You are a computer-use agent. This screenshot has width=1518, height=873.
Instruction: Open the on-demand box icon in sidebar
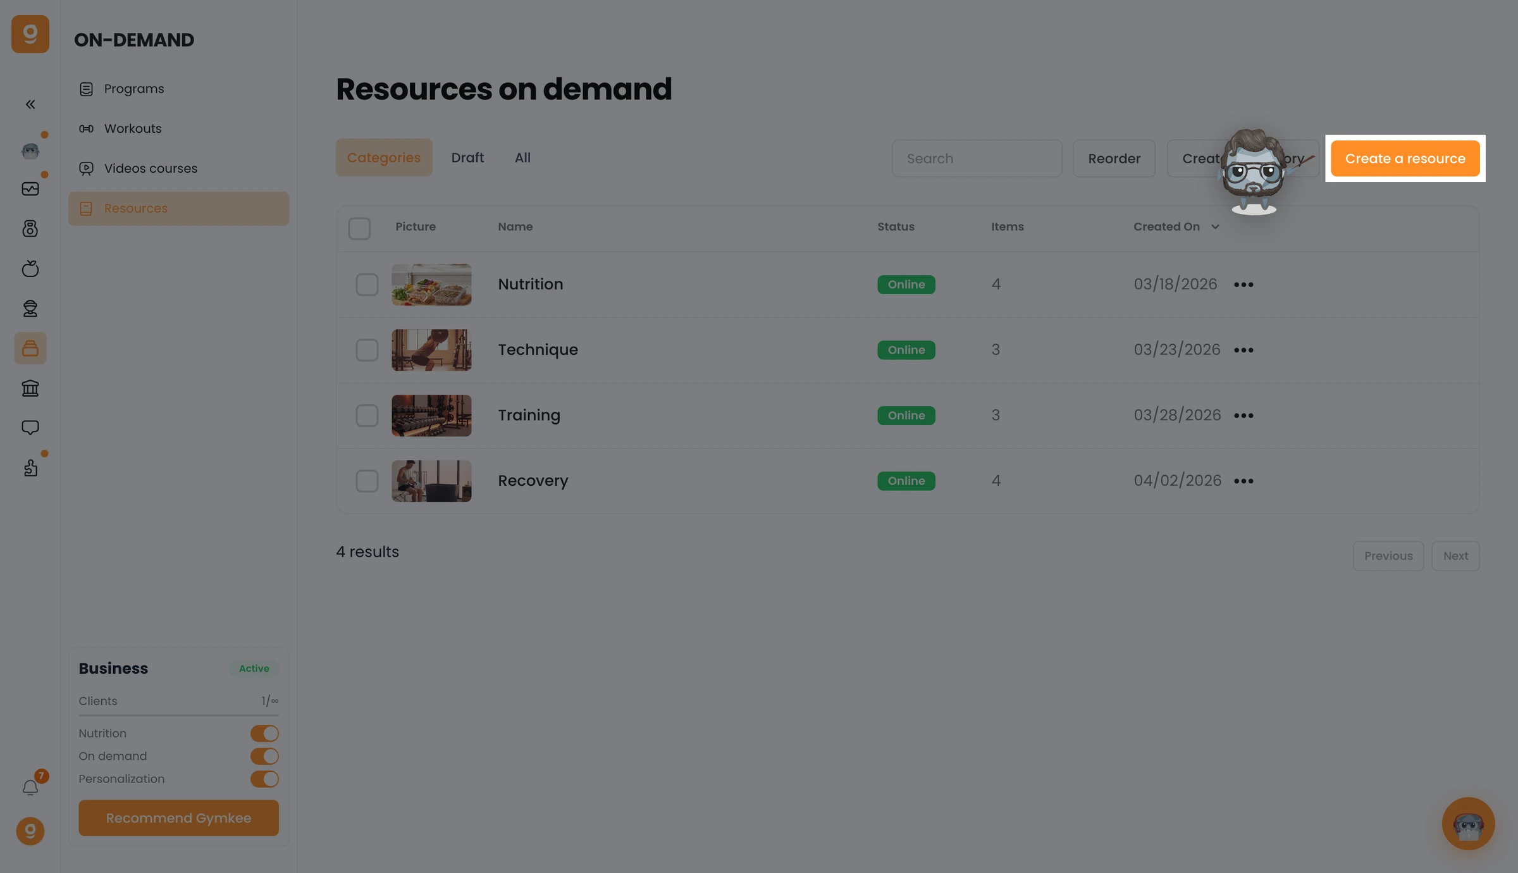click(30, 348)
